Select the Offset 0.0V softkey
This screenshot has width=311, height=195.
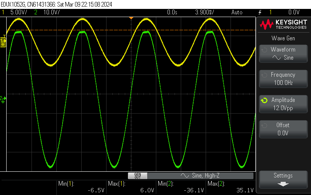(283, 129)
